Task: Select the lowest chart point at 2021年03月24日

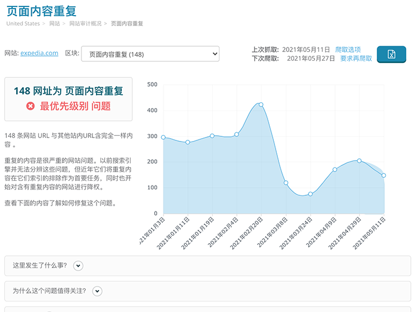Action: click(310, 194)
